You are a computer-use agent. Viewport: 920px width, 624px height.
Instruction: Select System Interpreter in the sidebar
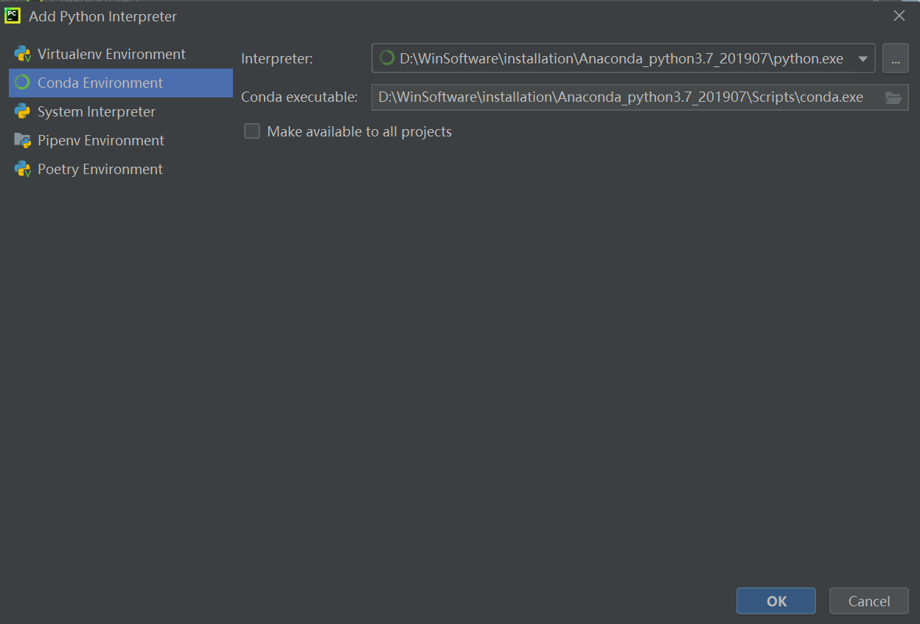point(121,111)
